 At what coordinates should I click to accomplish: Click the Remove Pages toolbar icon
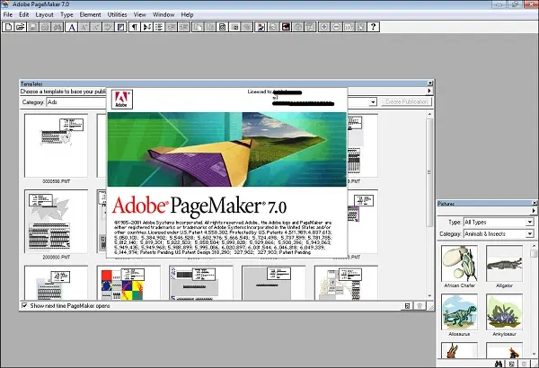click(210, 27)
